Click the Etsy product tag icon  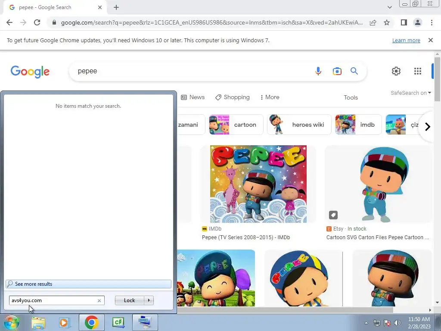pyautogui.click(x=333, y=215)
